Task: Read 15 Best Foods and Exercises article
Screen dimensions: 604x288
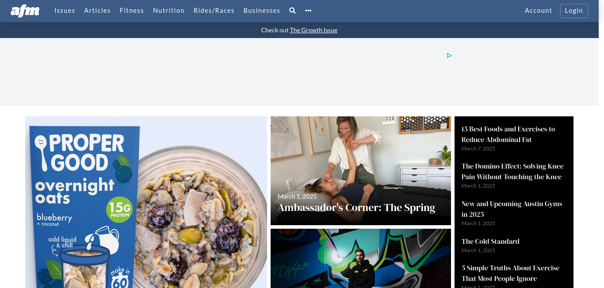Action: click(508, 134)
